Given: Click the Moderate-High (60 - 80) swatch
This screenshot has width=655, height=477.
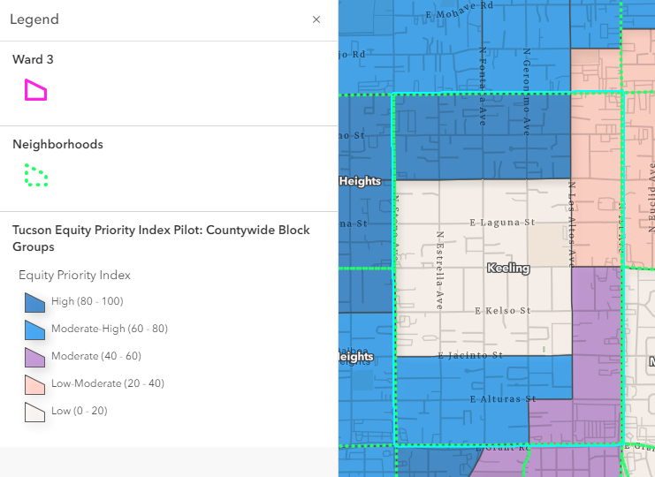Looking at the screenshot, I should click(35, 329).
